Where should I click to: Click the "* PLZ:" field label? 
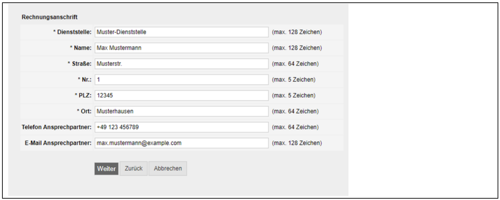coord(83,96)
